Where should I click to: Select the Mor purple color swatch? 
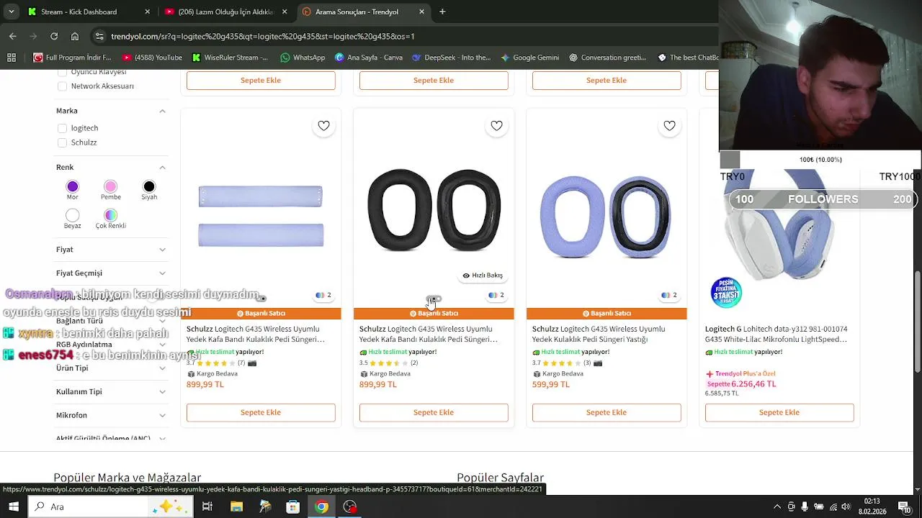pos(73,186)
